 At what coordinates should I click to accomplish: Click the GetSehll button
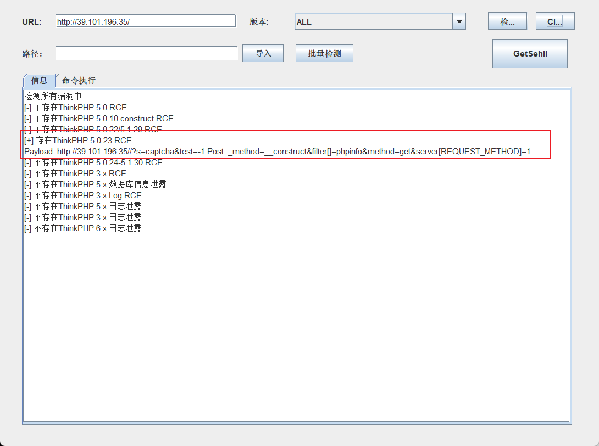(x=530, y=54)
